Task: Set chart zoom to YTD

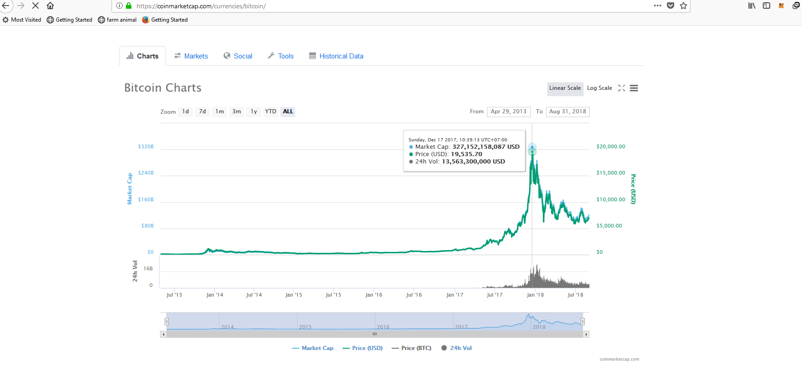Action: 271,111
